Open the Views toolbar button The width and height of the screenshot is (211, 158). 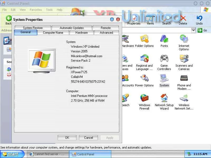(150, 20)
